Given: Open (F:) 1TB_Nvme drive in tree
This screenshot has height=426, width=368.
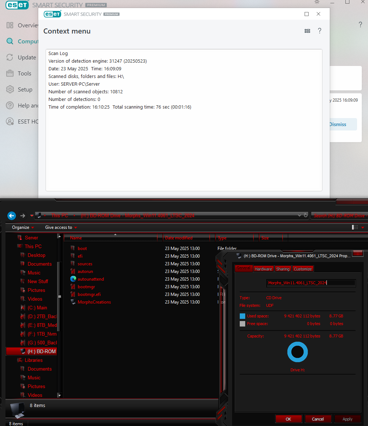Looking at the screenshot, I should 42,334.
